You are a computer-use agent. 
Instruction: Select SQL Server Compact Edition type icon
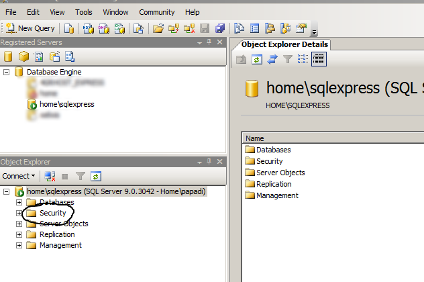pos(54,56)
